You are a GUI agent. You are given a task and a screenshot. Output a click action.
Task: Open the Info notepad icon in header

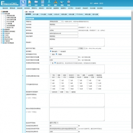tap(29, 3)
